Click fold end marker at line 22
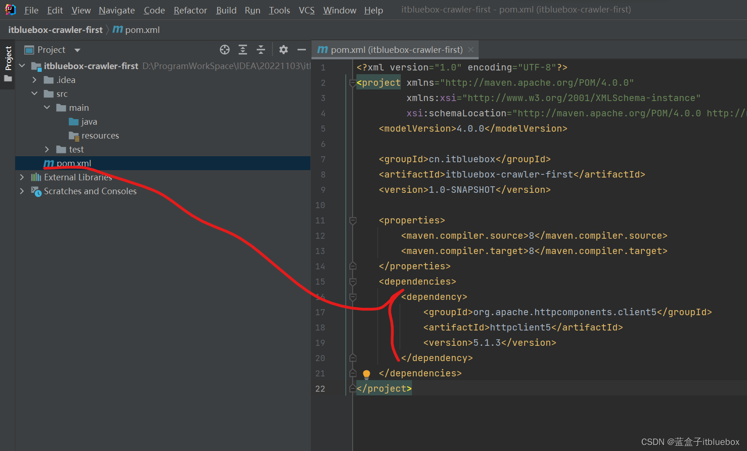Viewport: 747px width, 451px height. 353,388
